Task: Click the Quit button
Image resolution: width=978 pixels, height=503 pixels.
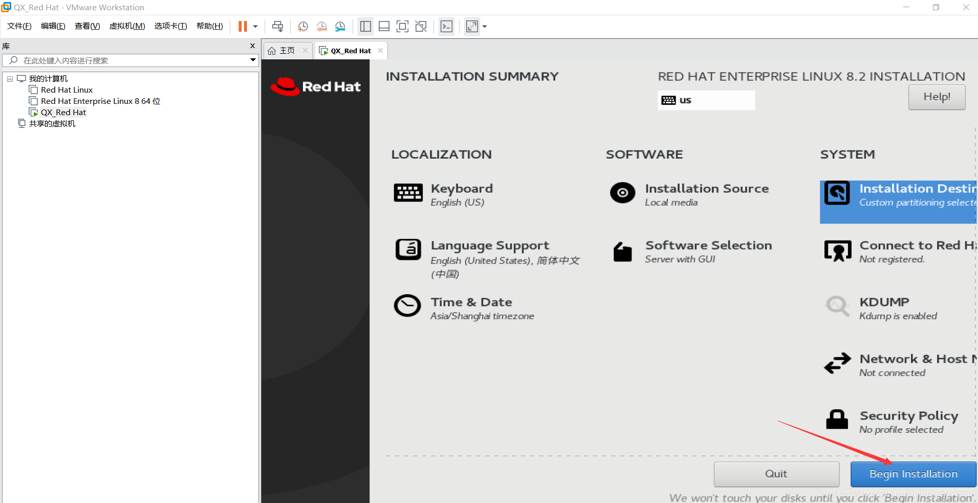Action: coord(776,474)
